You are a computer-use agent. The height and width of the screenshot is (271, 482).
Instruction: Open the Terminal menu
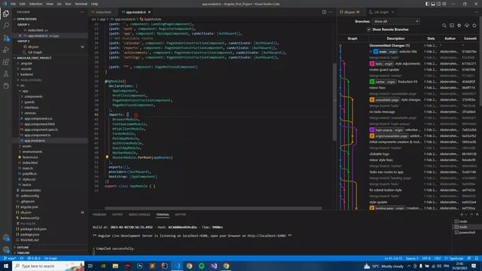coord(81,4)
